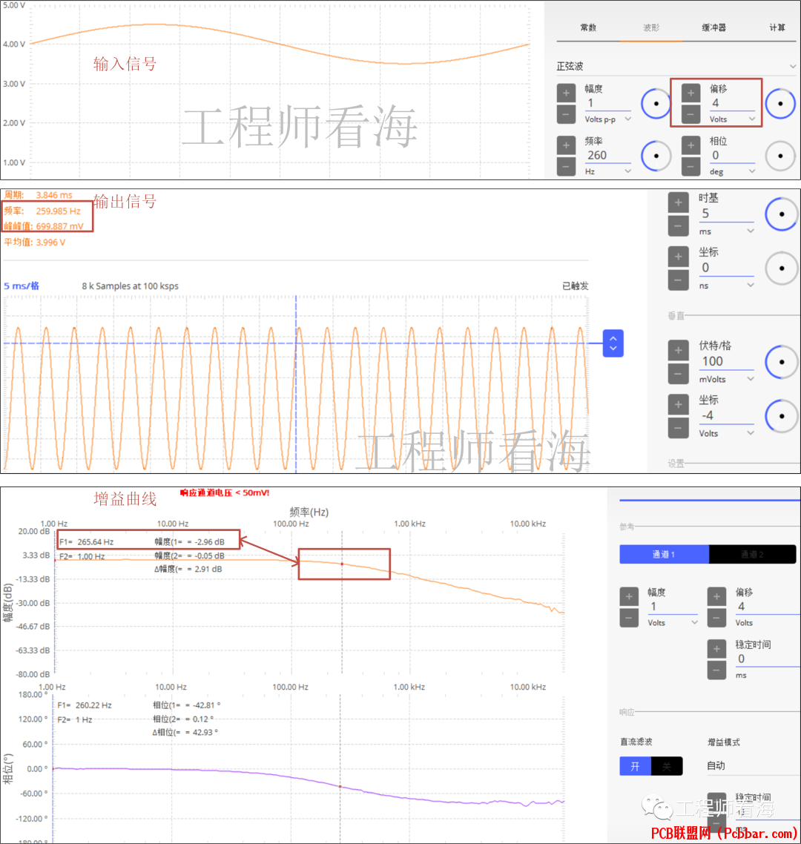Edit the 偏移 value field showing 4
This screenshot has height=844, width=801.
732,103
